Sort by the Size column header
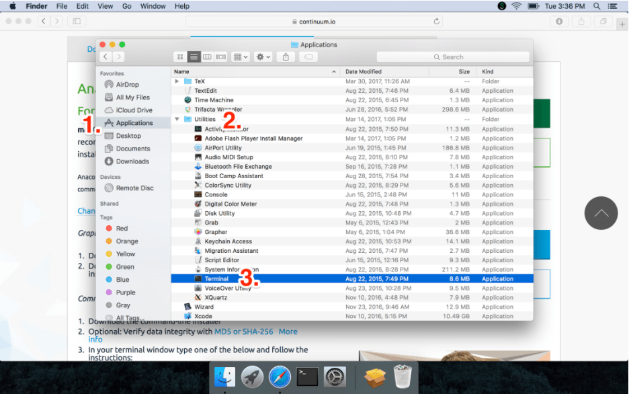This screenshot has width=629, height=394. [x=452, y=72]
